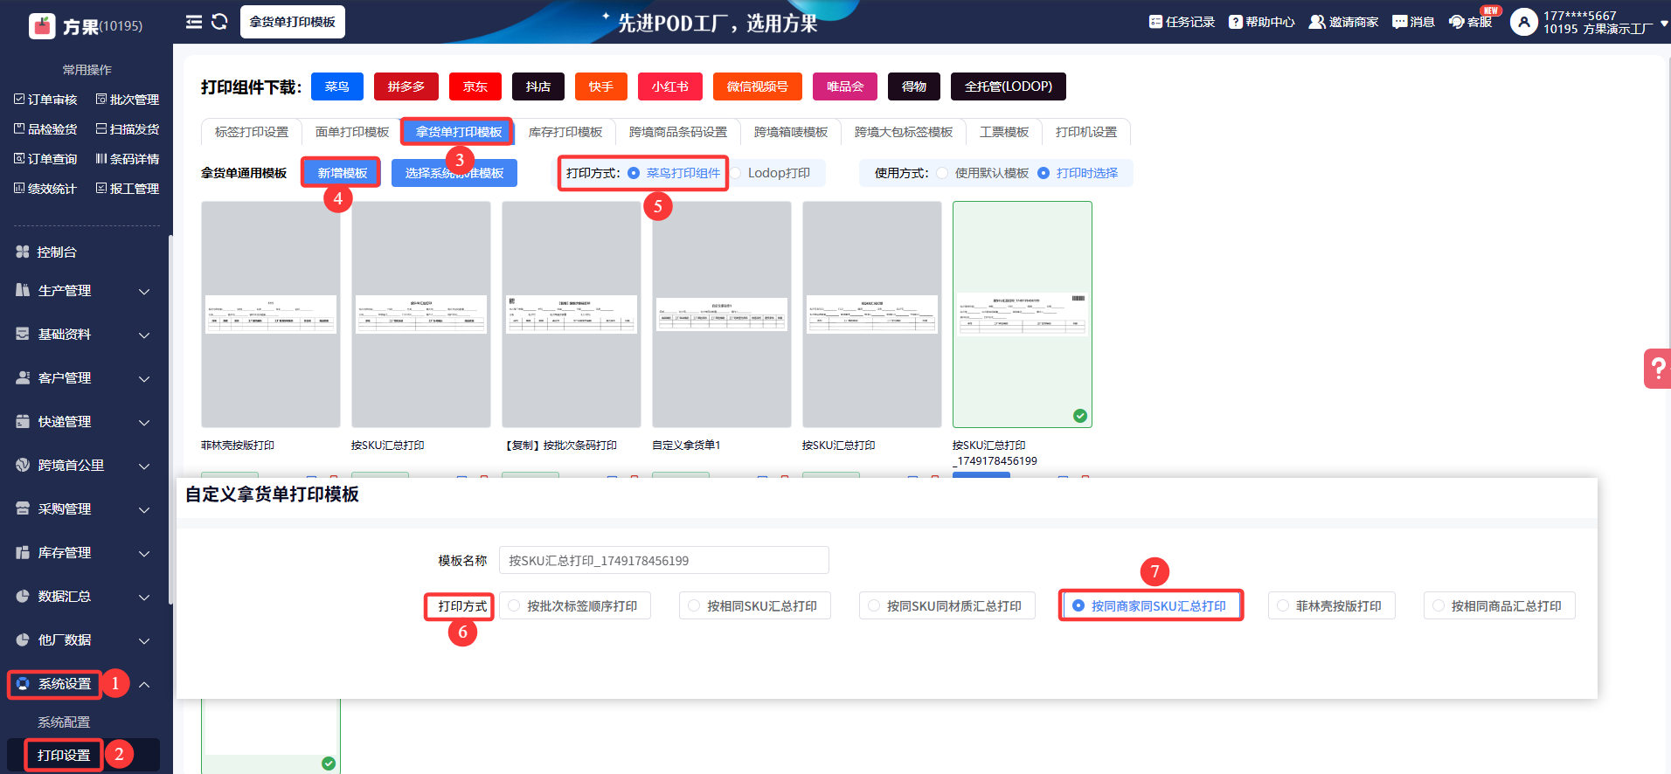Expand 库存管理 menu
Image resolution: width=1671 pixels, height=774 pixels.
84,553
